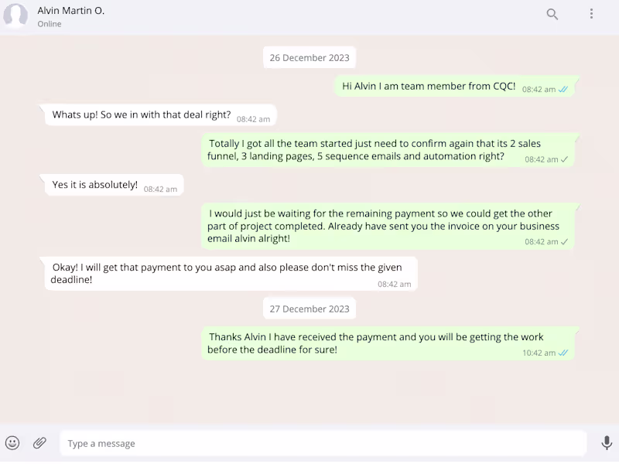Select the 'Okay! I will get that payment' message
The image size is (619, 464).
click(227, 273)
